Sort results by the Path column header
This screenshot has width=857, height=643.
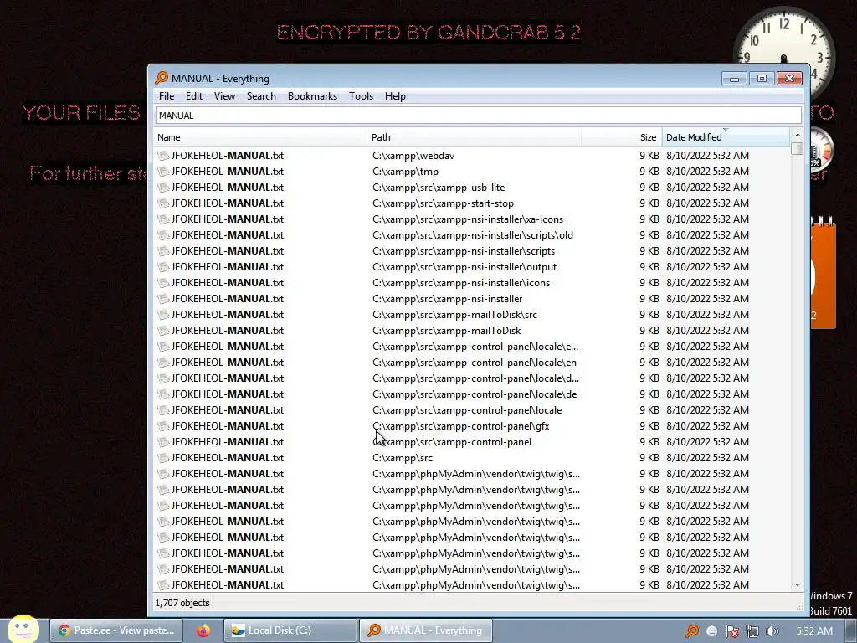coord(474,137)
